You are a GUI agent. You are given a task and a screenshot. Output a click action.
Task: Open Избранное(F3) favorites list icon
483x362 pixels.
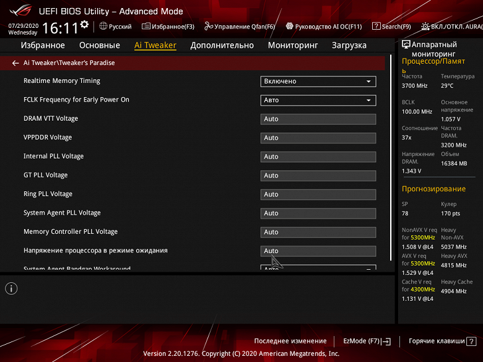point(146,26)
